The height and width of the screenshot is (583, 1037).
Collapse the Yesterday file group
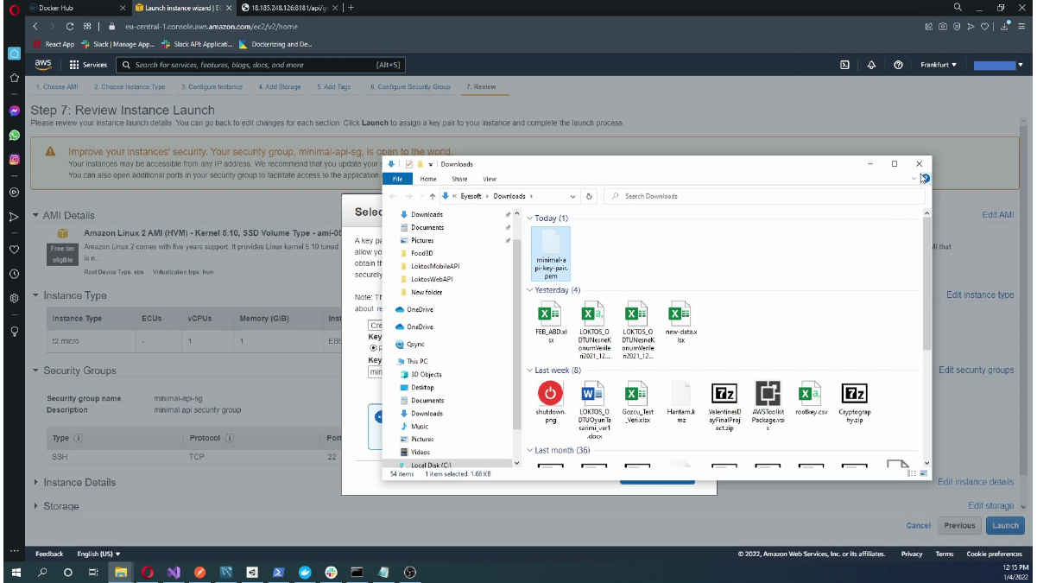tap(530, 290)
